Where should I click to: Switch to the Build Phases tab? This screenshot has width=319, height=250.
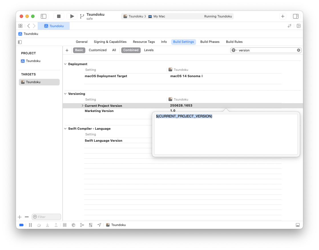tap(210, 42)
